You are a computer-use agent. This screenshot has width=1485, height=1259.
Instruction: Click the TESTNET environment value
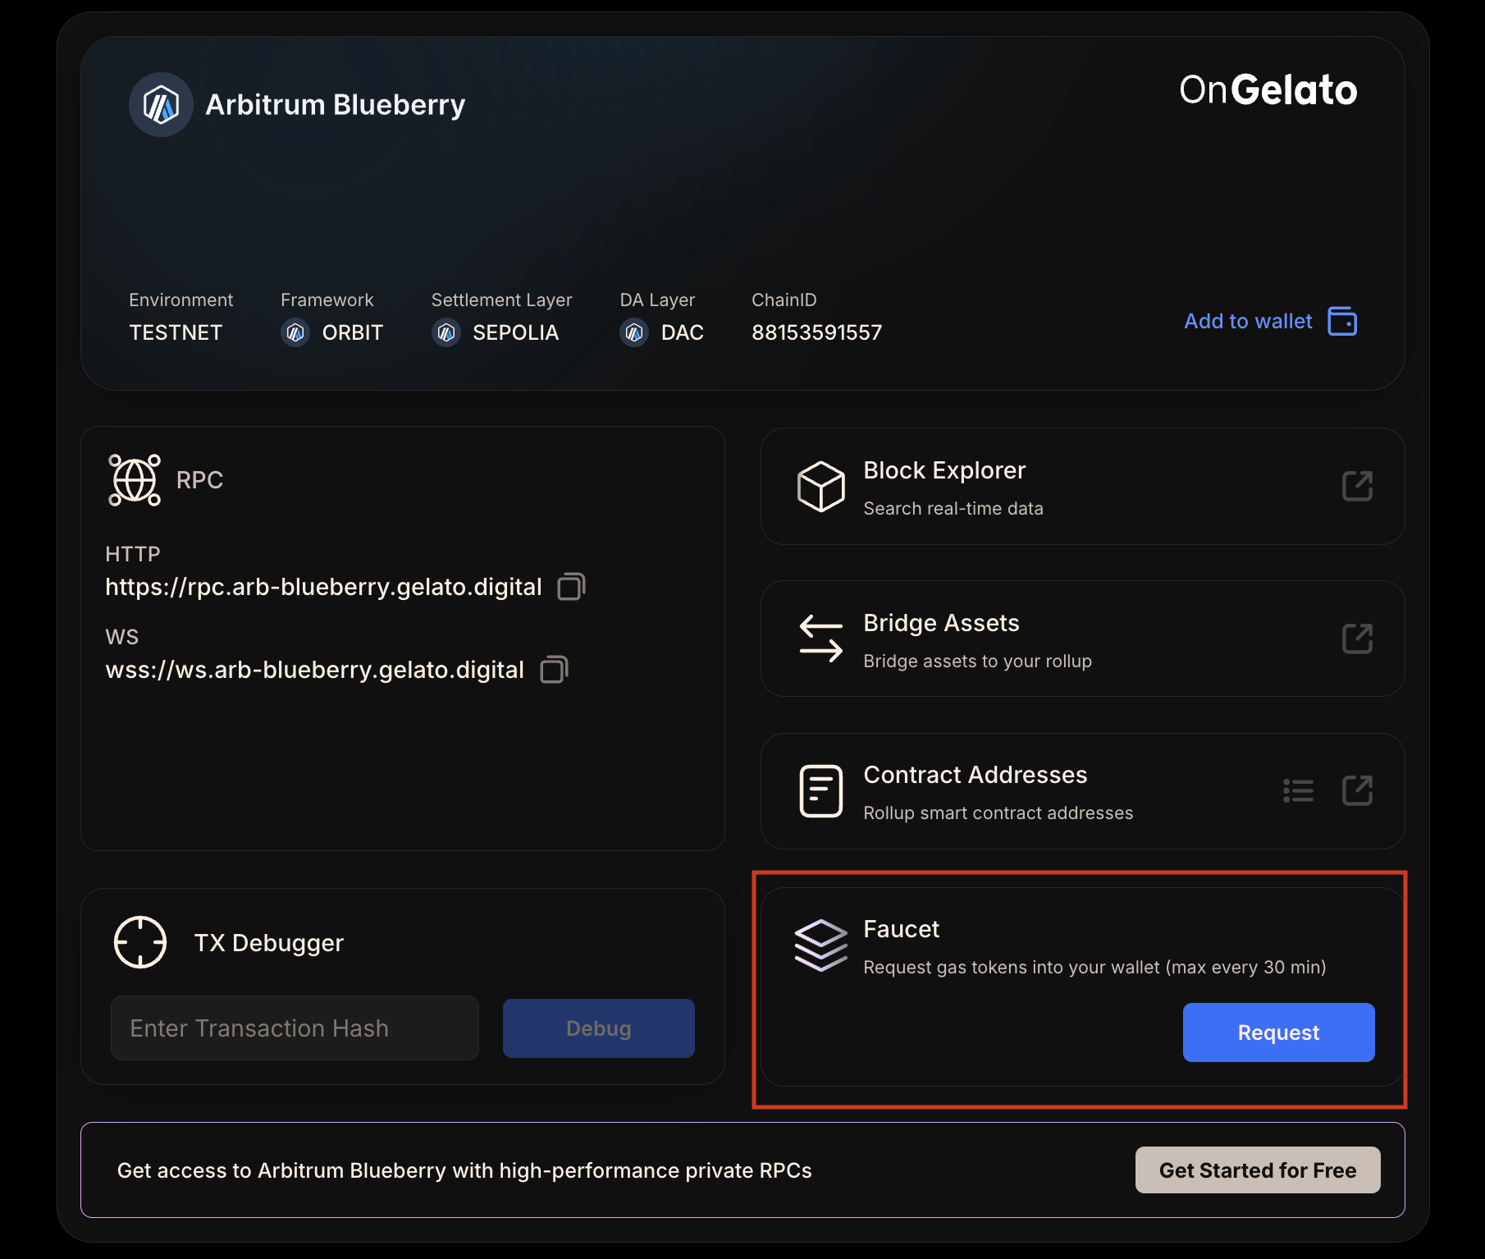pos(176,332)
